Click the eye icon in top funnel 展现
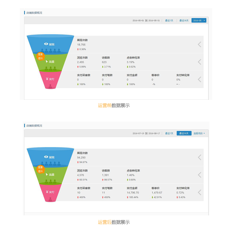Viewport: 232px width, 239px height. click(46, 44)
